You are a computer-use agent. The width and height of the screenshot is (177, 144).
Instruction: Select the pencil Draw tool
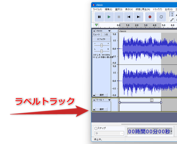(172, 20)
